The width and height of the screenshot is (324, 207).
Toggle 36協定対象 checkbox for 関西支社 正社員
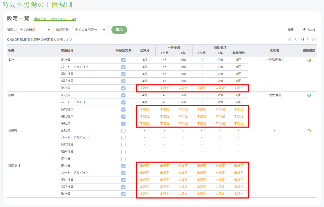pyautogui.click(x=123, y=166)
